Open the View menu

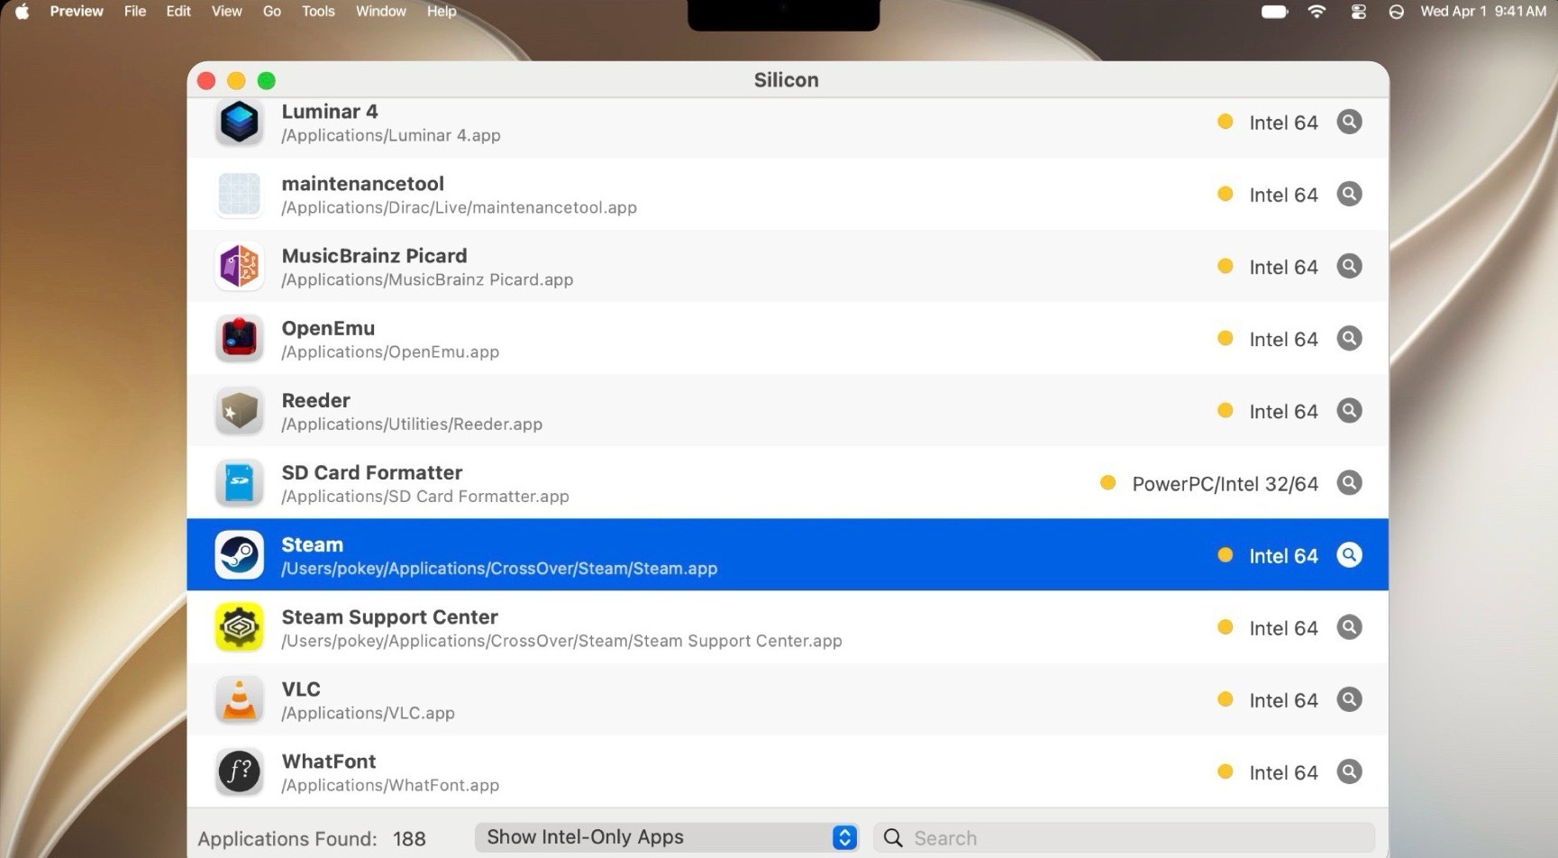226,12
